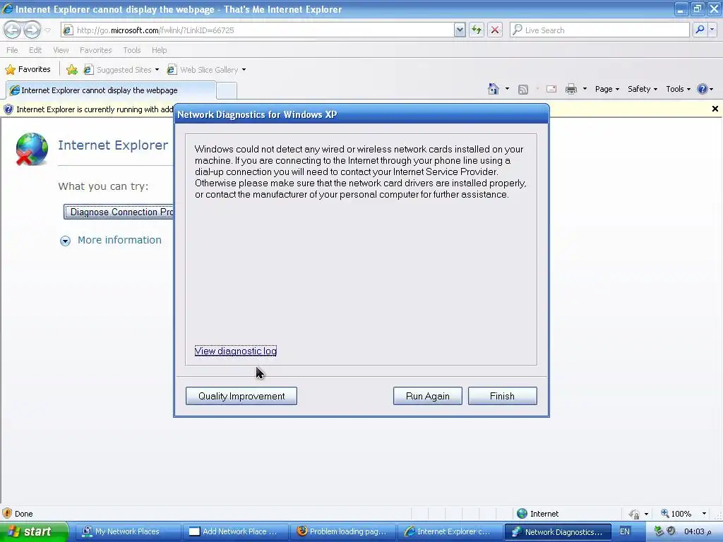Click the Run Again button
The width and height of the screenshot is (723, 542).
[427, 396]
